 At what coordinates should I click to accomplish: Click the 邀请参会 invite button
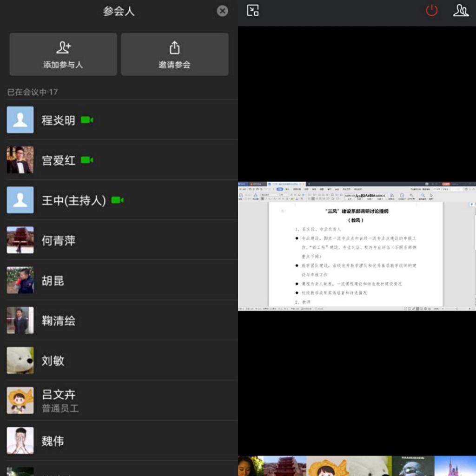pyautogui.click(x=174, y=54)
